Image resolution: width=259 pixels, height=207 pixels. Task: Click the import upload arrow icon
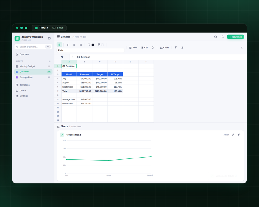coord(176,48)
